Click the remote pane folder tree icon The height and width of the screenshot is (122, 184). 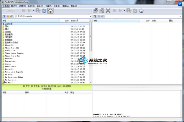coord(95,16)
